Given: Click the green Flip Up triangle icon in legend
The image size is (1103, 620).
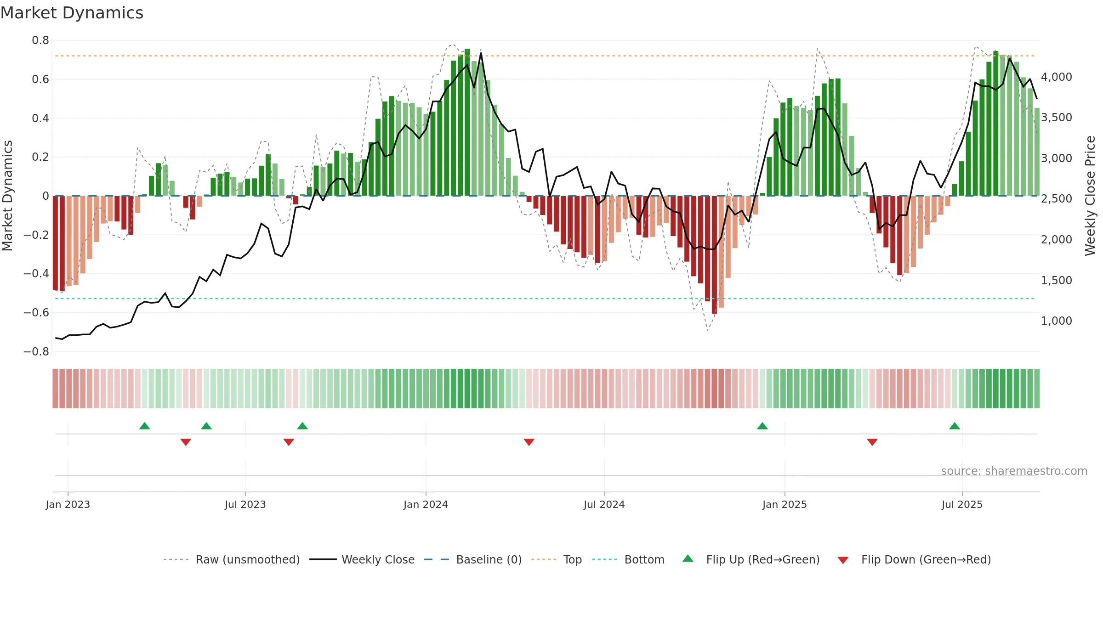Looking at the screenshot, I should pos(688,558).
